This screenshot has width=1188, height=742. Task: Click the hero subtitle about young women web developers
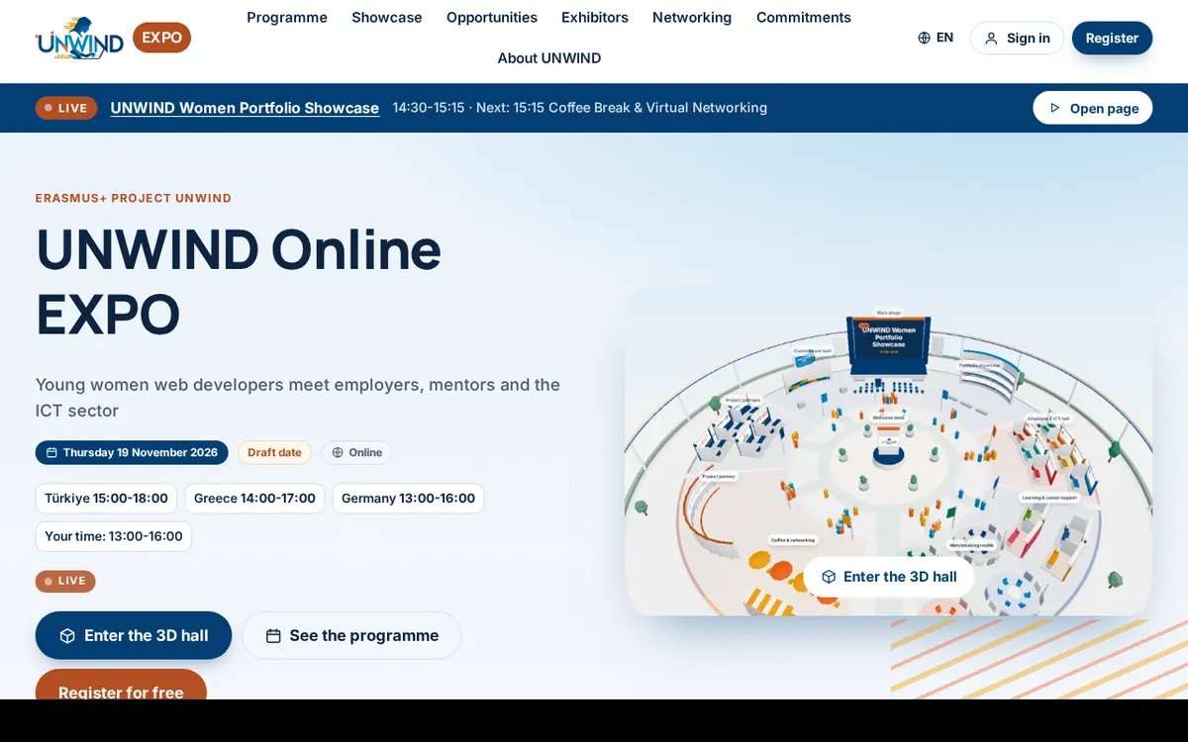point(298,398)
